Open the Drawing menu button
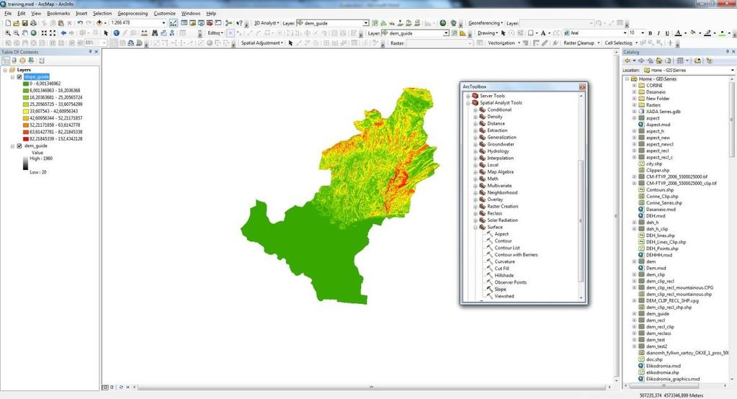This screenshot has height=399, width=737. click(488, 33)
